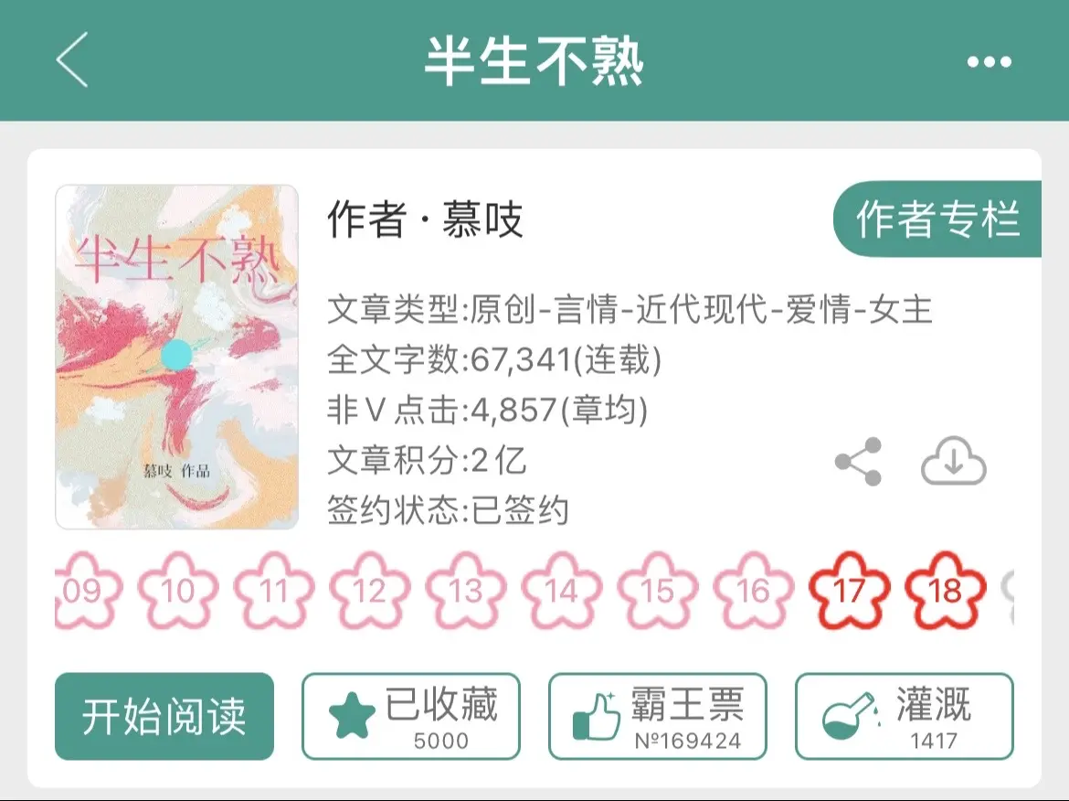
Task: Toggle the 已收藏 star favorite button
Action: [411, 716]
